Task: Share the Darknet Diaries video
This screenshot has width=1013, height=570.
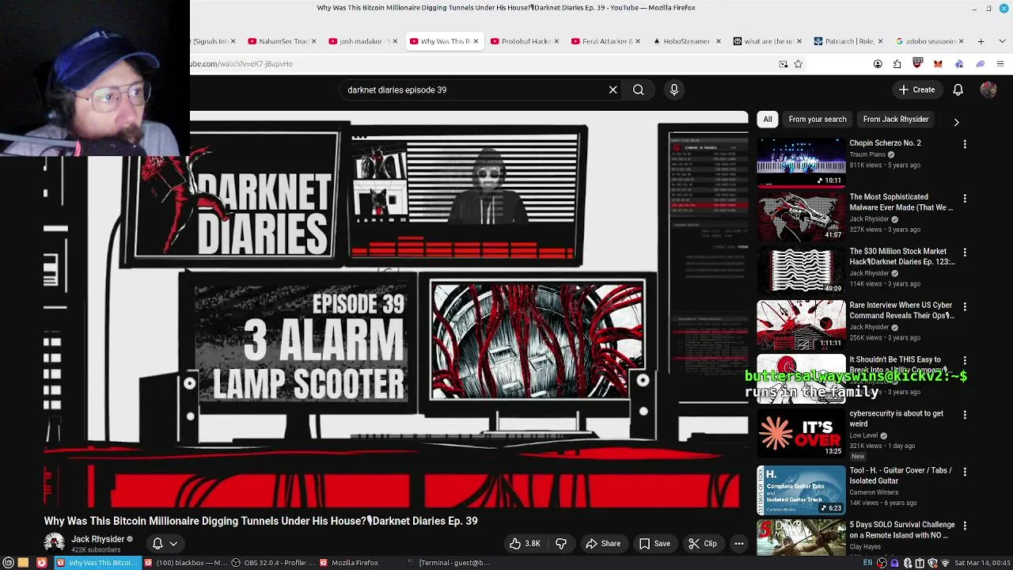Action: tap(603, 544)
